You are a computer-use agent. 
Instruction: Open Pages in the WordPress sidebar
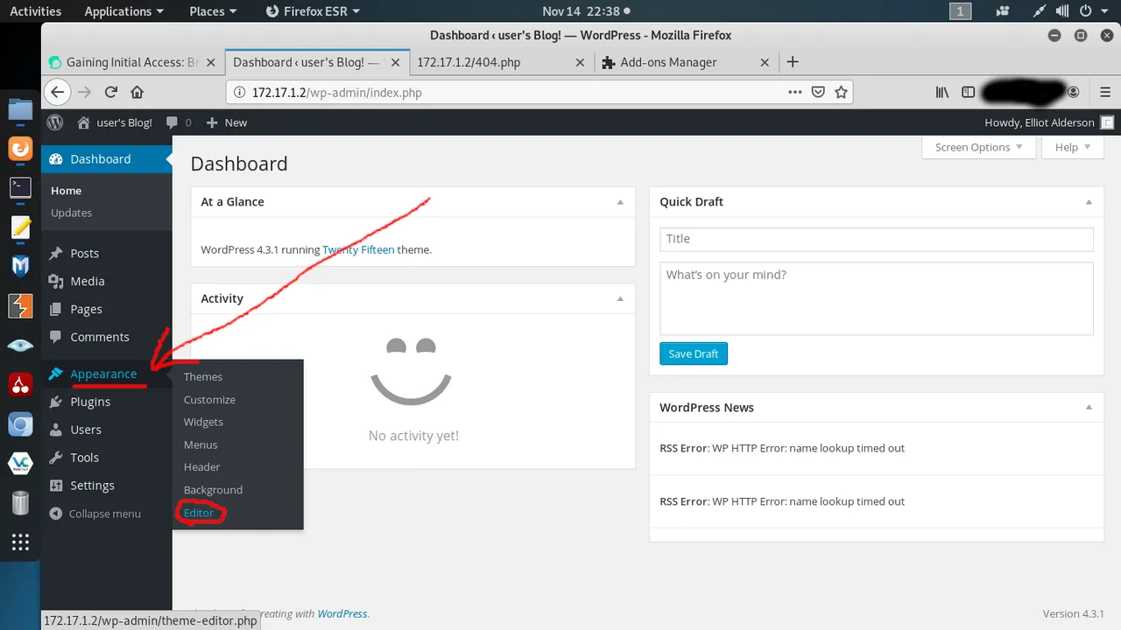(86, 309)
